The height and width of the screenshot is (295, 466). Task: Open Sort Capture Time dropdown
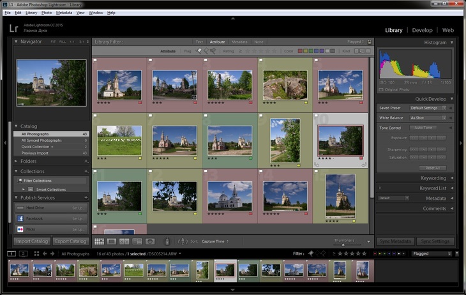click(215, 241)
